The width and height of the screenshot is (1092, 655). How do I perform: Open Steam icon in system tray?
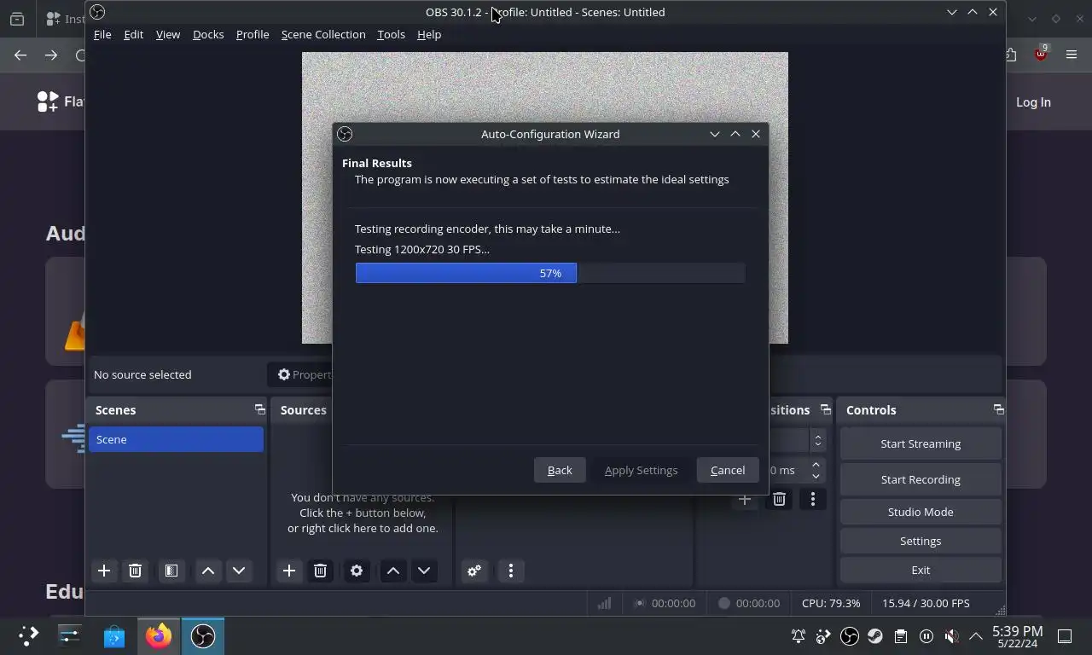[x=875, y=636]
